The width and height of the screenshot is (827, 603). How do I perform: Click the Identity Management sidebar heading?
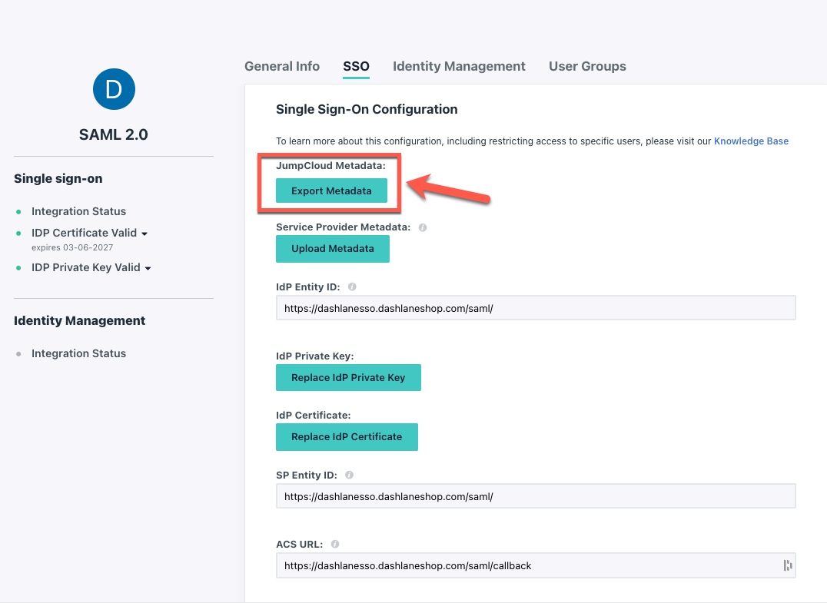(x=80, y=320)
